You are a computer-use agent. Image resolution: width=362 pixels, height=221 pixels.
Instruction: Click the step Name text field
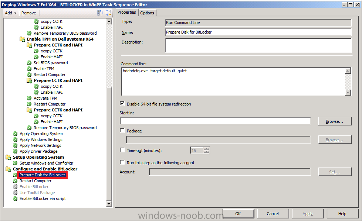pos(258,32)
